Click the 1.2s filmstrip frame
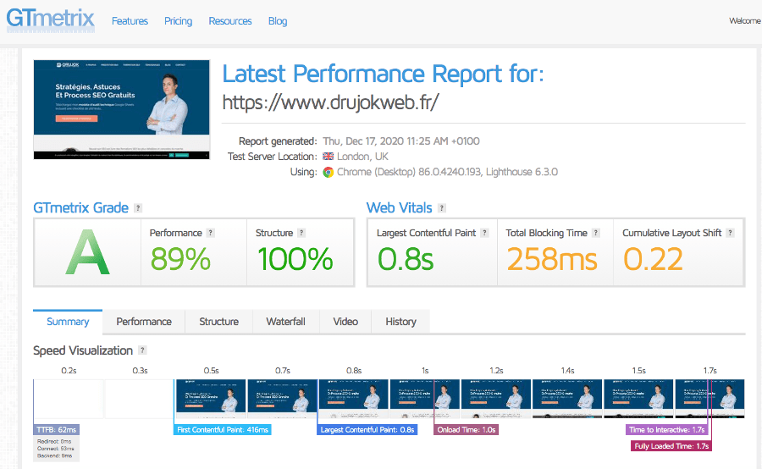 pyautogui.click(x=495, y=399)
